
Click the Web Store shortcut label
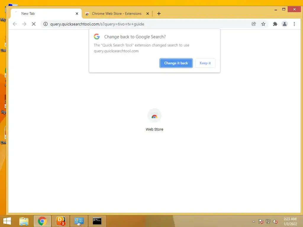(154, 129)
